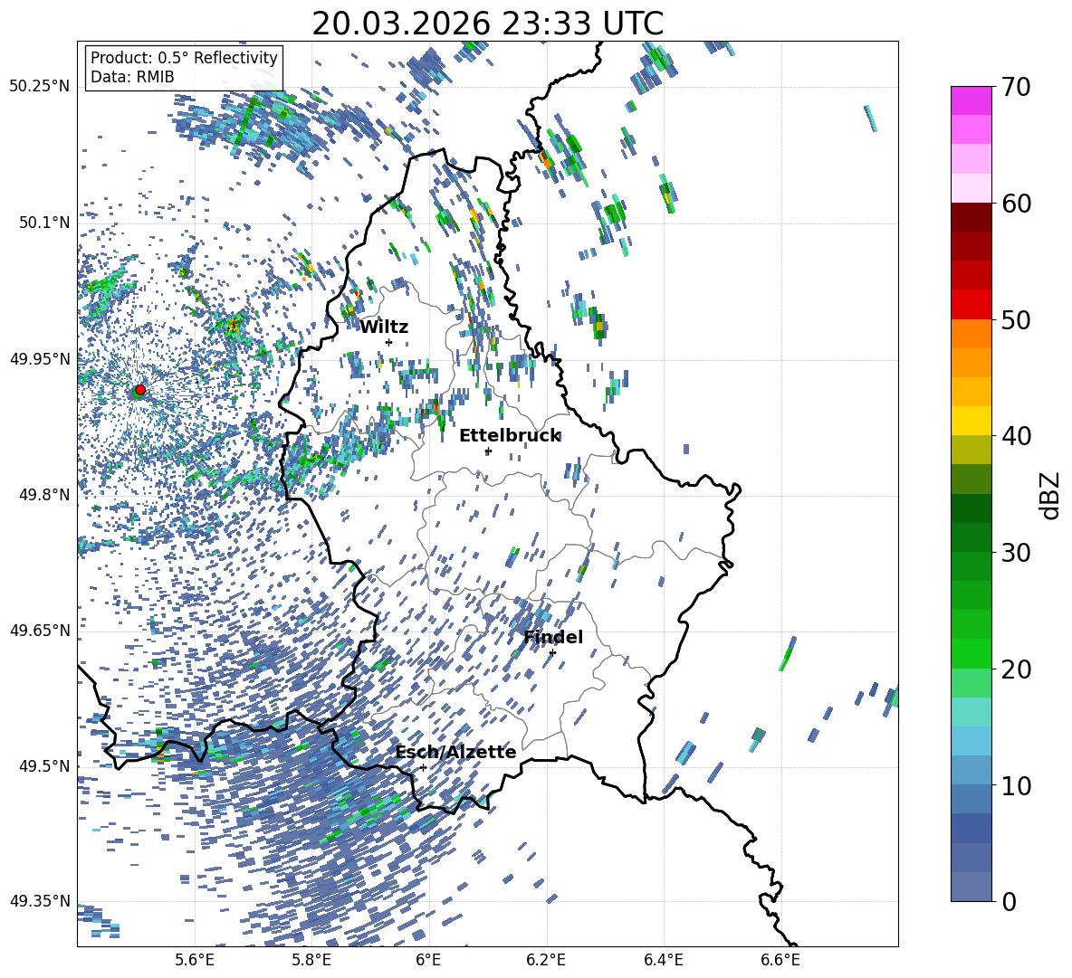The width and height of the screenshot is (1072, 978).
Task: Select the Wiltz city label
Action: pos(384,327)
